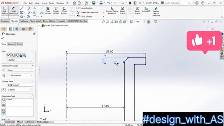The width and height of the screenshot is (224, 126).
Task: Click the Print icon
Action: [101, 3]
